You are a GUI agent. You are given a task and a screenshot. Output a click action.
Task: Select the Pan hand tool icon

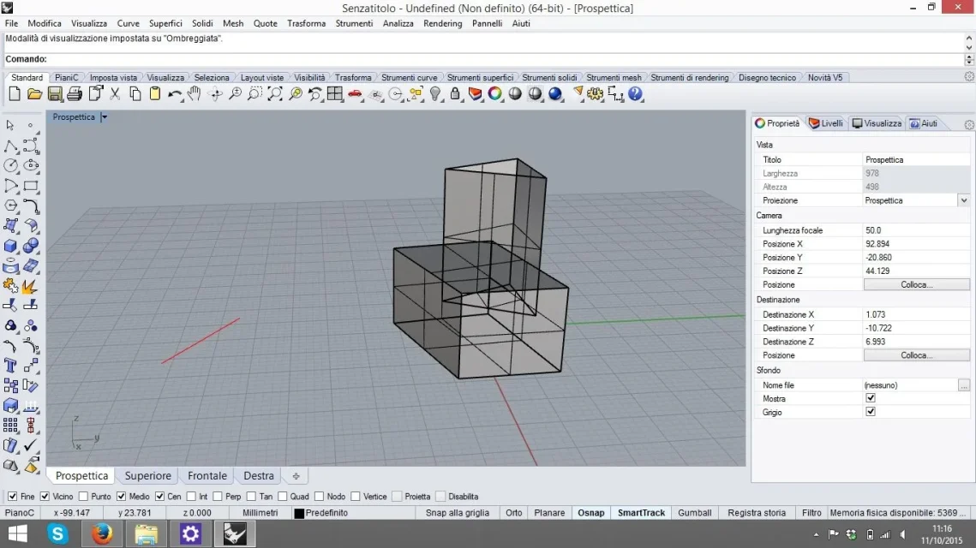(195, 94)
